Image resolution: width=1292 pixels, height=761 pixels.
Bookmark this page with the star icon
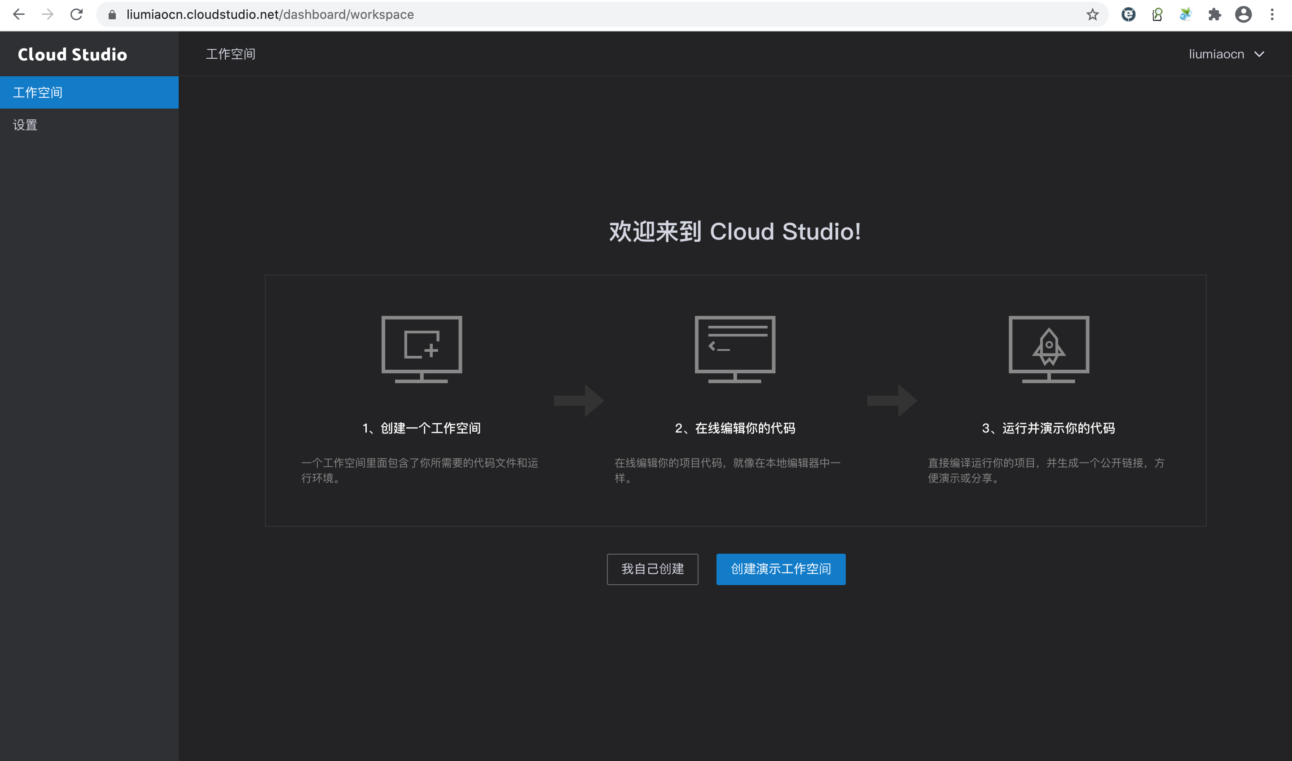point(1092,14)
